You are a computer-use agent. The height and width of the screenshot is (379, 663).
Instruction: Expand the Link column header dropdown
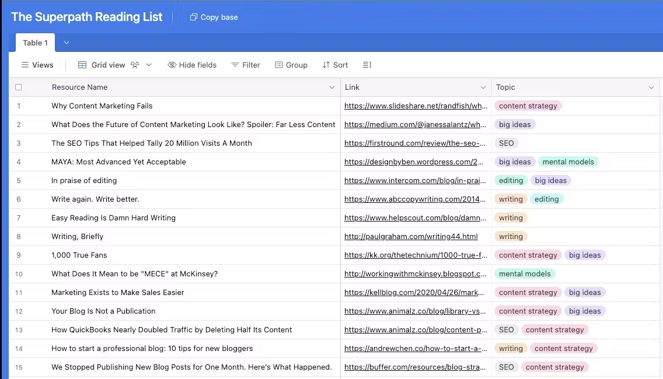[483, 87]
